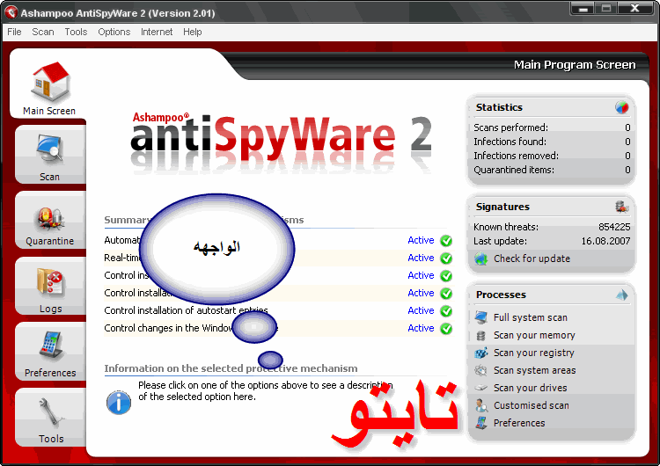Toggle the third row's green status check
Screen dimensions: 660x466
coord(446,276)
